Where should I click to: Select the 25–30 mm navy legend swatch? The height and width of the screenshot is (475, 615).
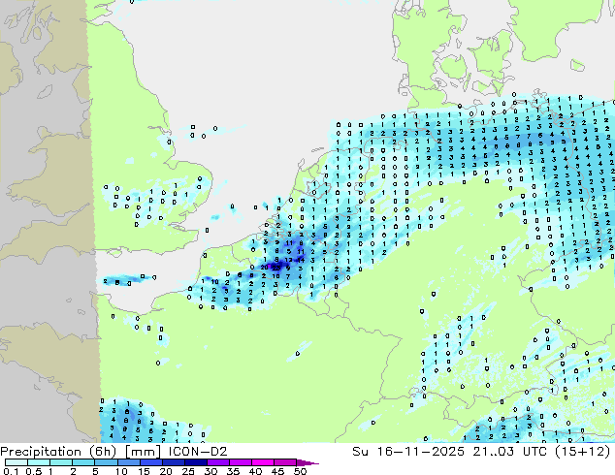pyautogui.click(x=196, y=462)
